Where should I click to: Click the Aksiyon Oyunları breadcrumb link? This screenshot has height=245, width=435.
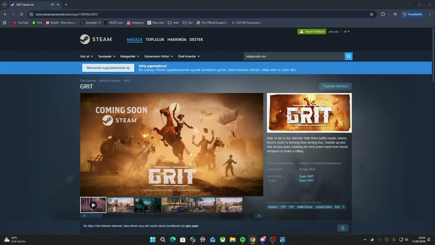pos(110,81)
